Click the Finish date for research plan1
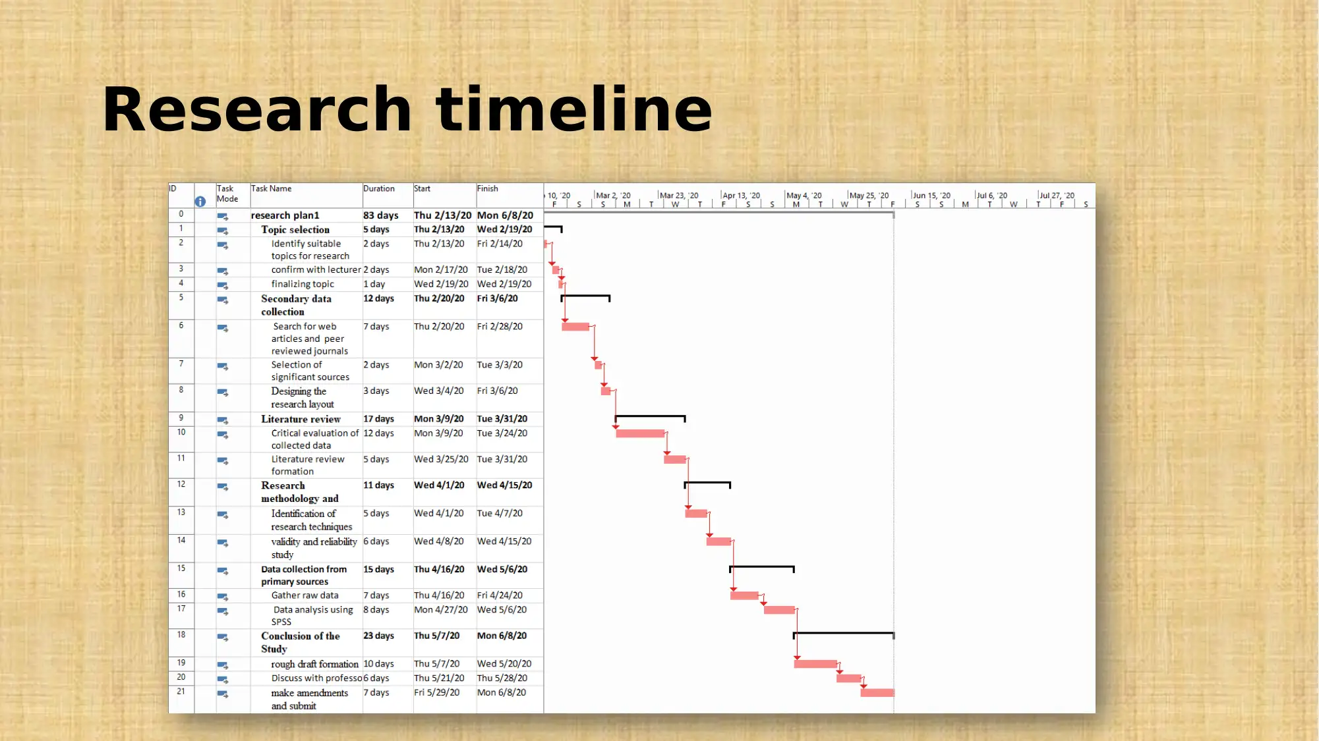 [x=504, y=215]
